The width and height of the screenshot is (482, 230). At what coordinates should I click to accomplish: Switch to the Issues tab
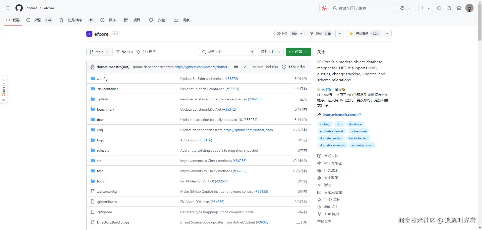click(40, 20)
